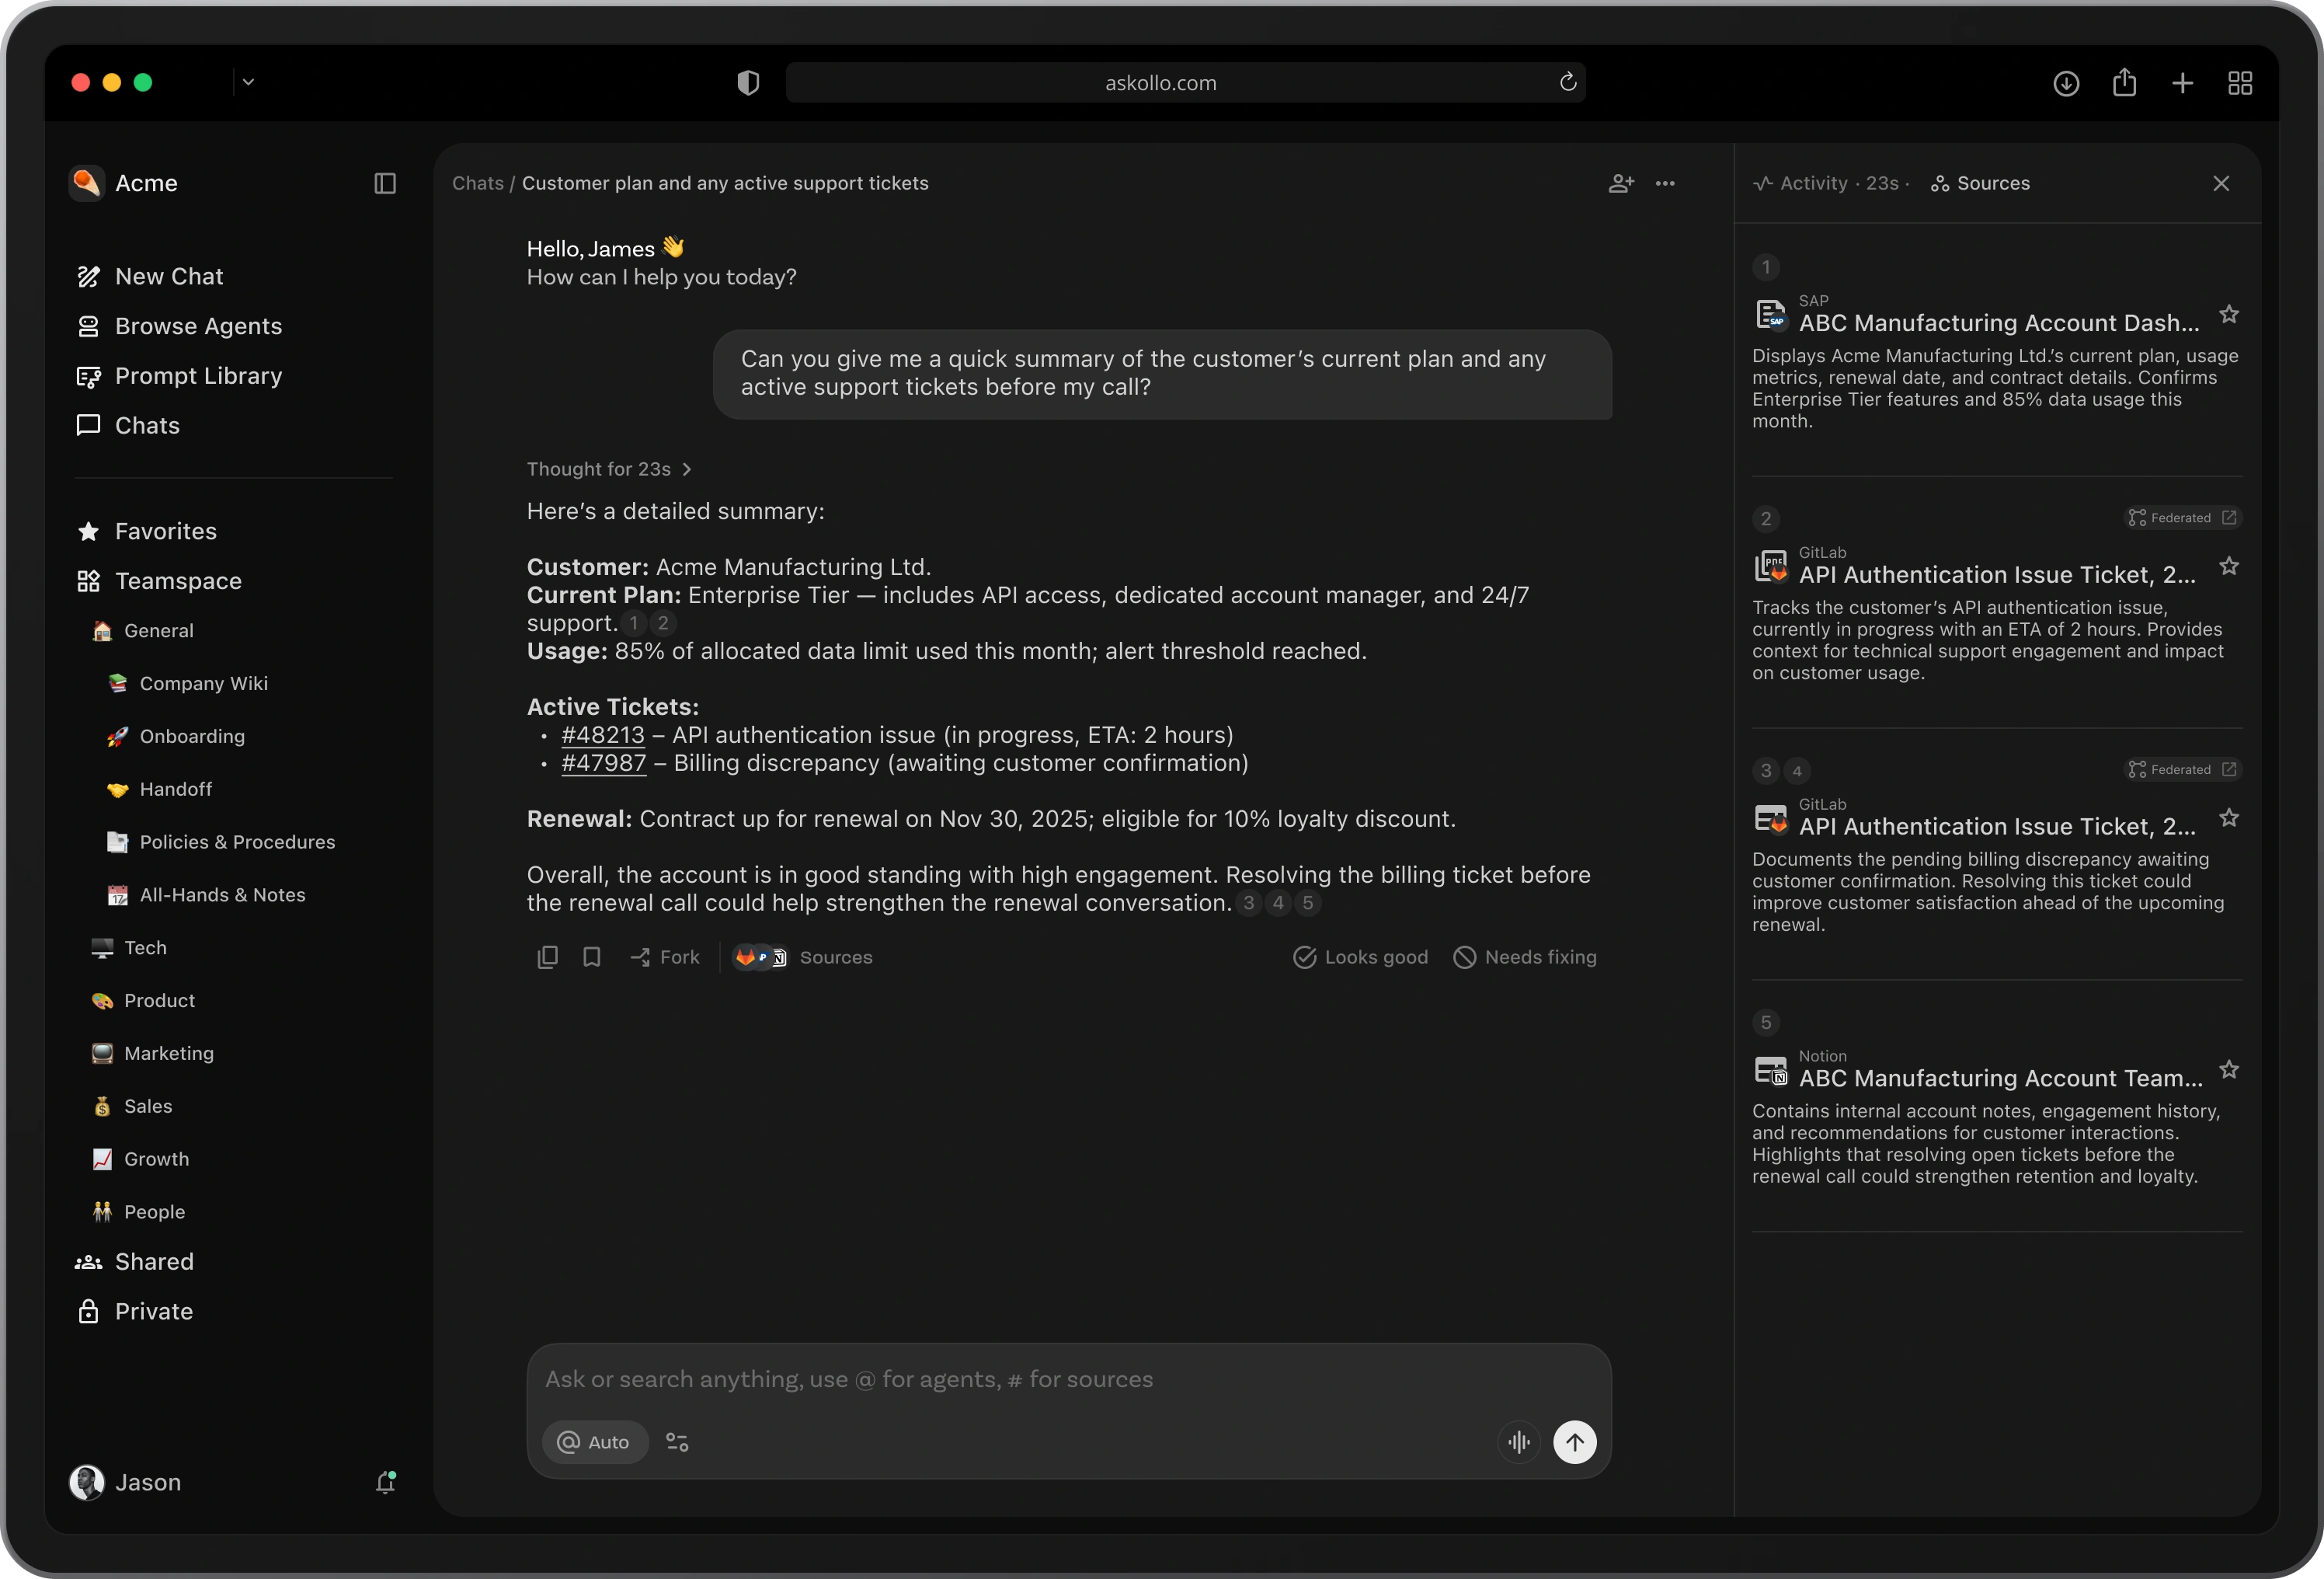Star the SAP ABC Manufacturing source
2324x1579 pixels.
[x=2229, y=314]
